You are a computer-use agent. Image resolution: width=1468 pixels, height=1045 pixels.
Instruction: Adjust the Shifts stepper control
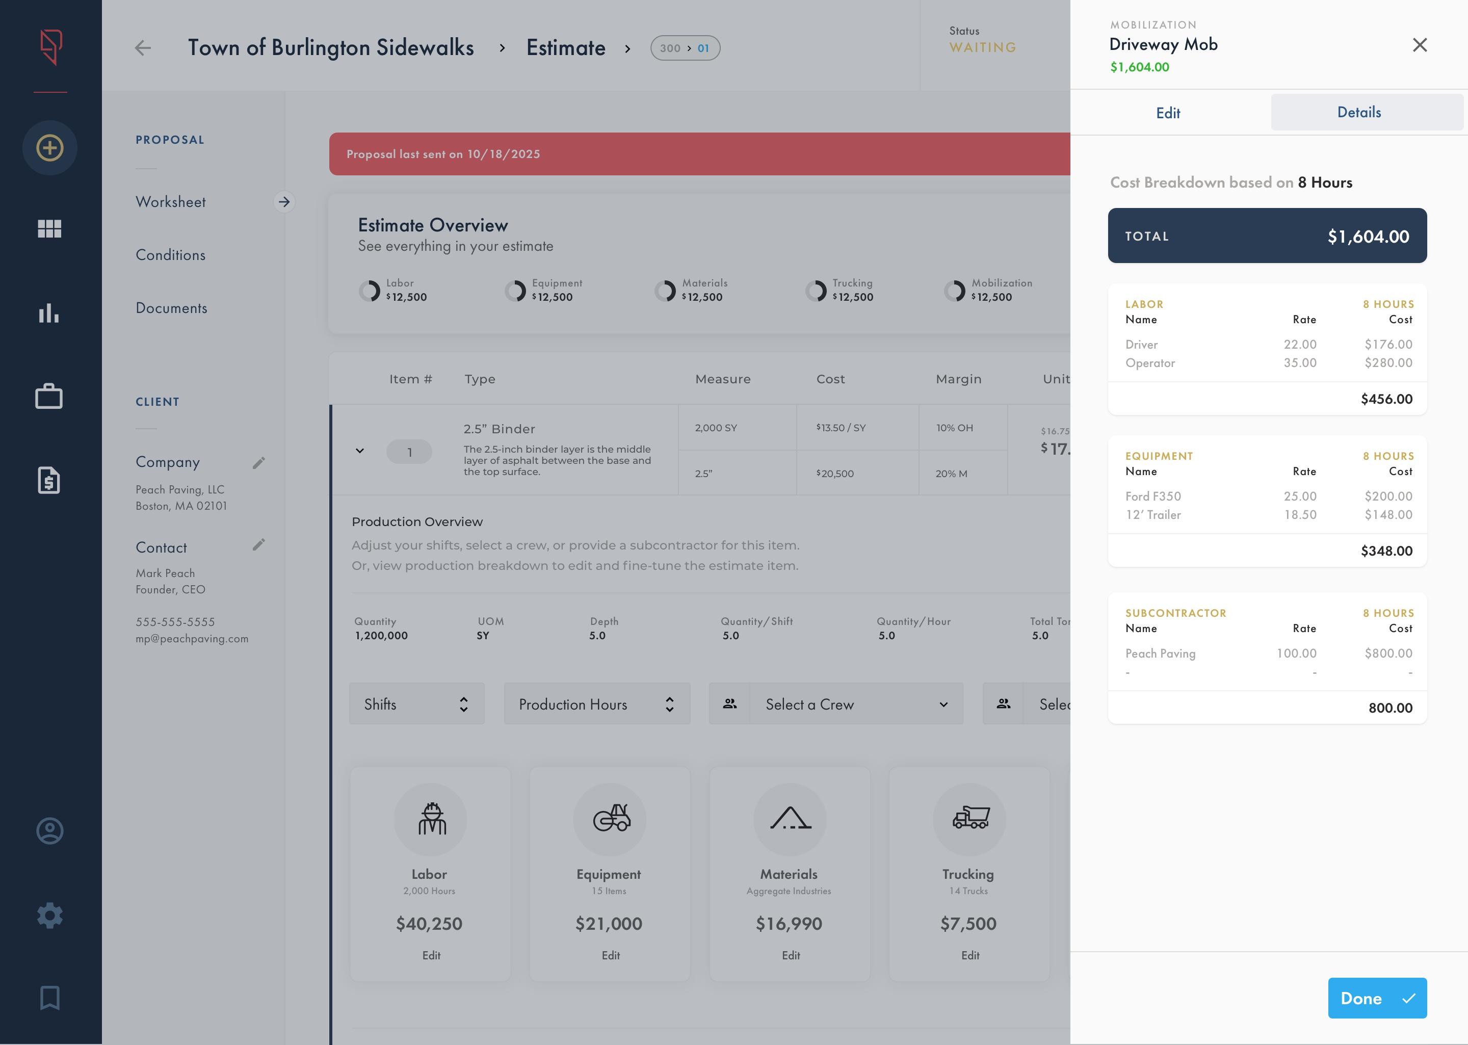(x=463, y=704)
